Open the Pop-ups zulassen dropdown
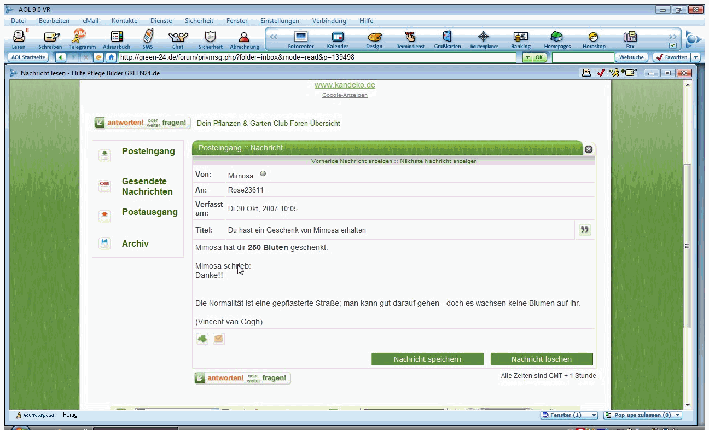Viewport: 709px width, 430px height. (643, 415)
